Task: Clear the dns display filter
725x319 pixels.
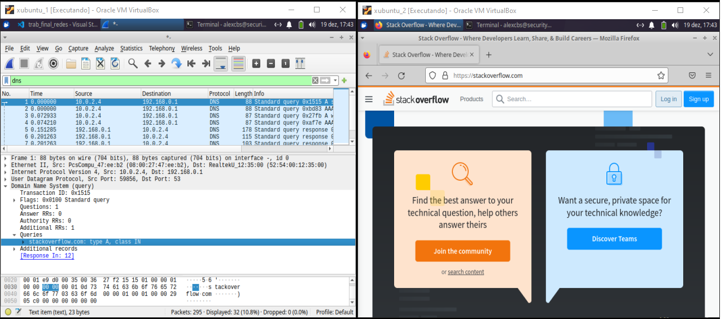Action: pyautogui.click(x=316, y=81)
